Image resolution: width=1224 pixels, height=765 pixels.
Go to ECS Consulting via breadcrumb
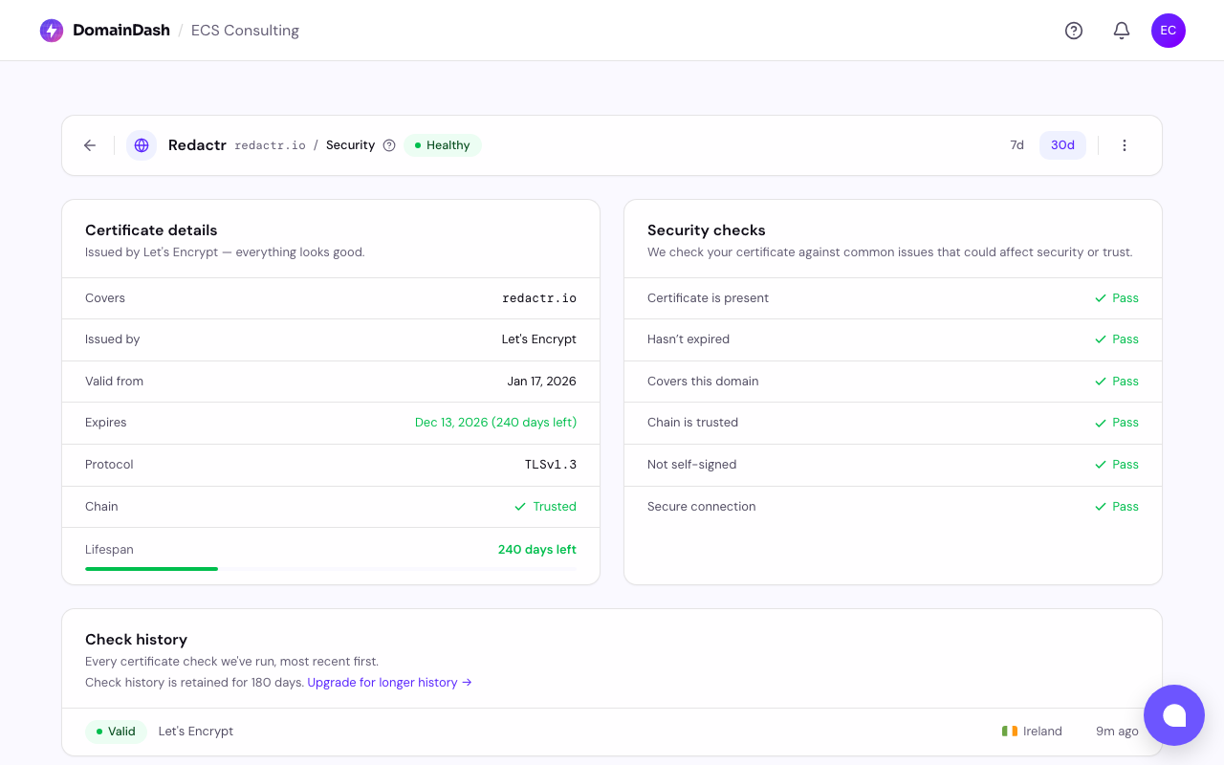coord(245,30)
